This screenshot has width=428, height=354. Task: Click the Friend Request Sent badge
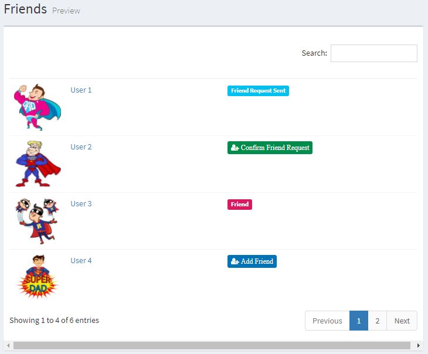[x=258, y=91]
